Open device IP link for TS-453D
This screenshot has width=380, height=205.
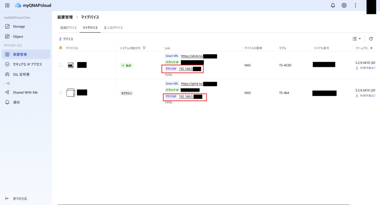(190, 69)
